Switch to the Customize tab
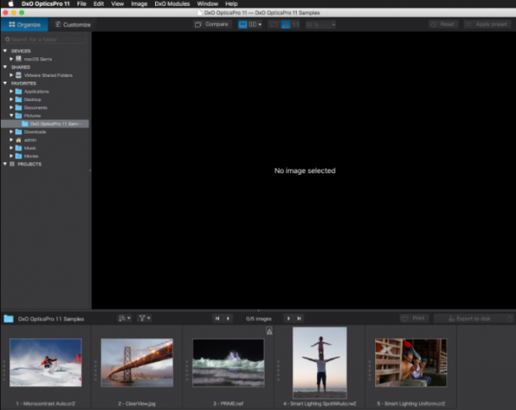 point(73,24)
